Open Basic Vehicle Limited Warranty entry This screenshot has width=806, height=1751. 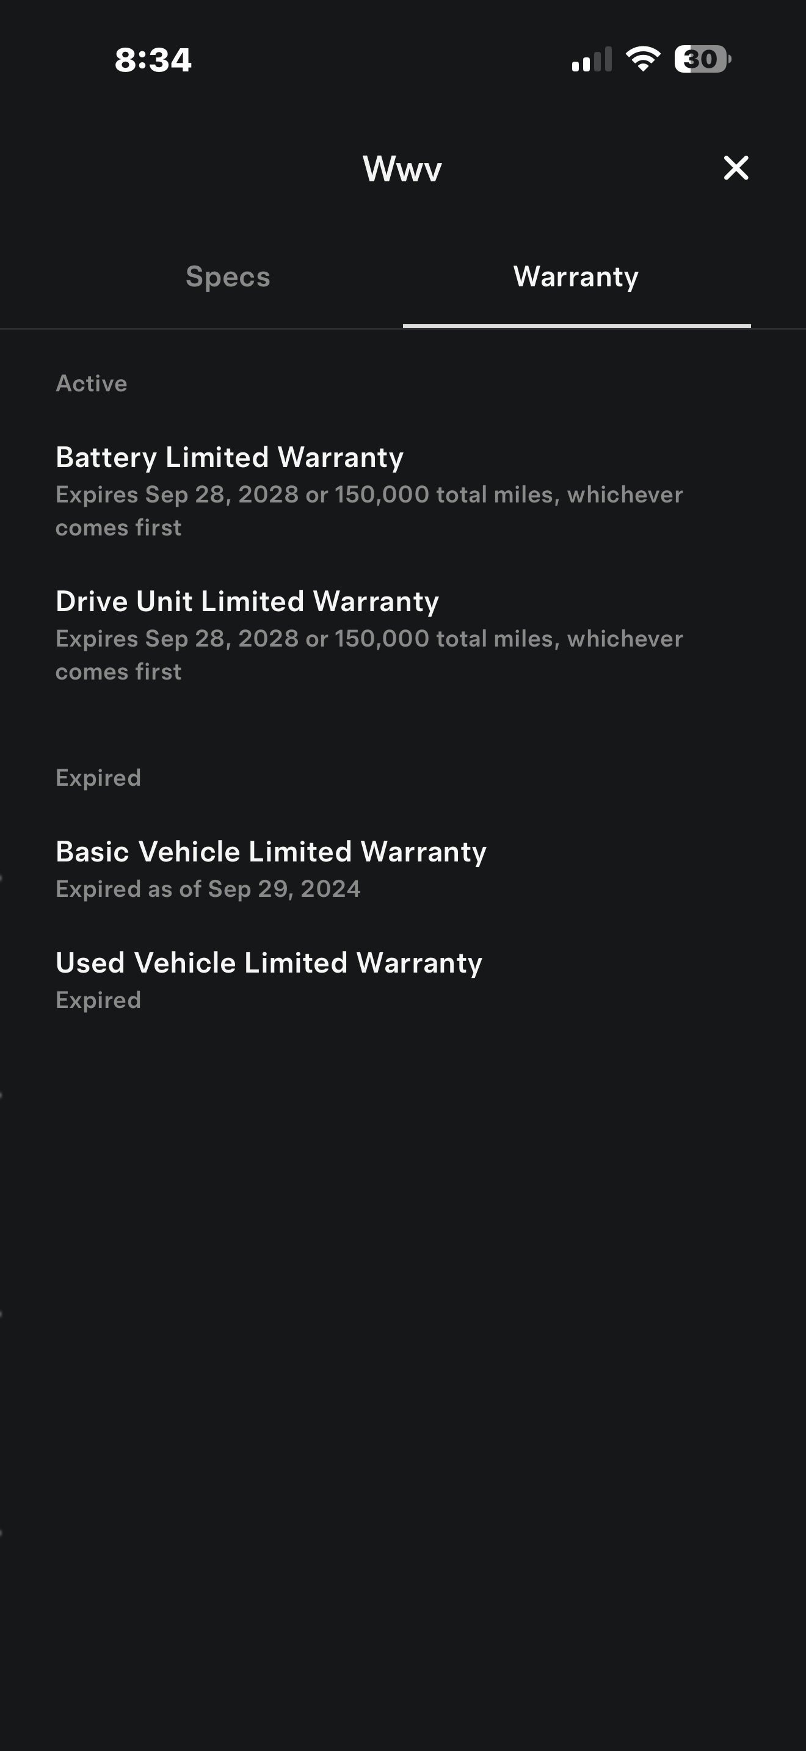coord(271,852)
